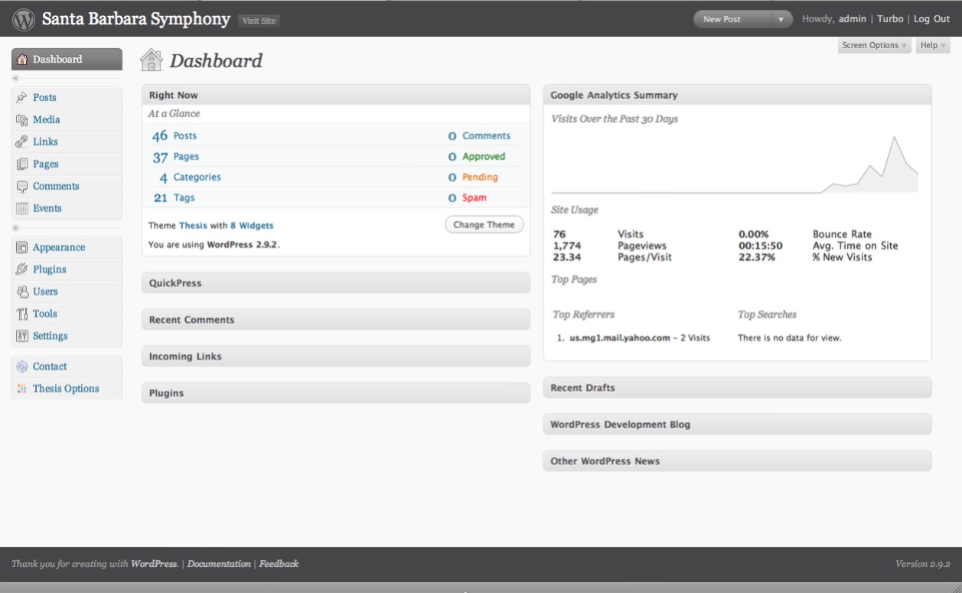This screenshot has height=593, width=962.
Task: Click the us.mg1.mail.yahoo.com referrer link
Action: [x=620, y=337]
